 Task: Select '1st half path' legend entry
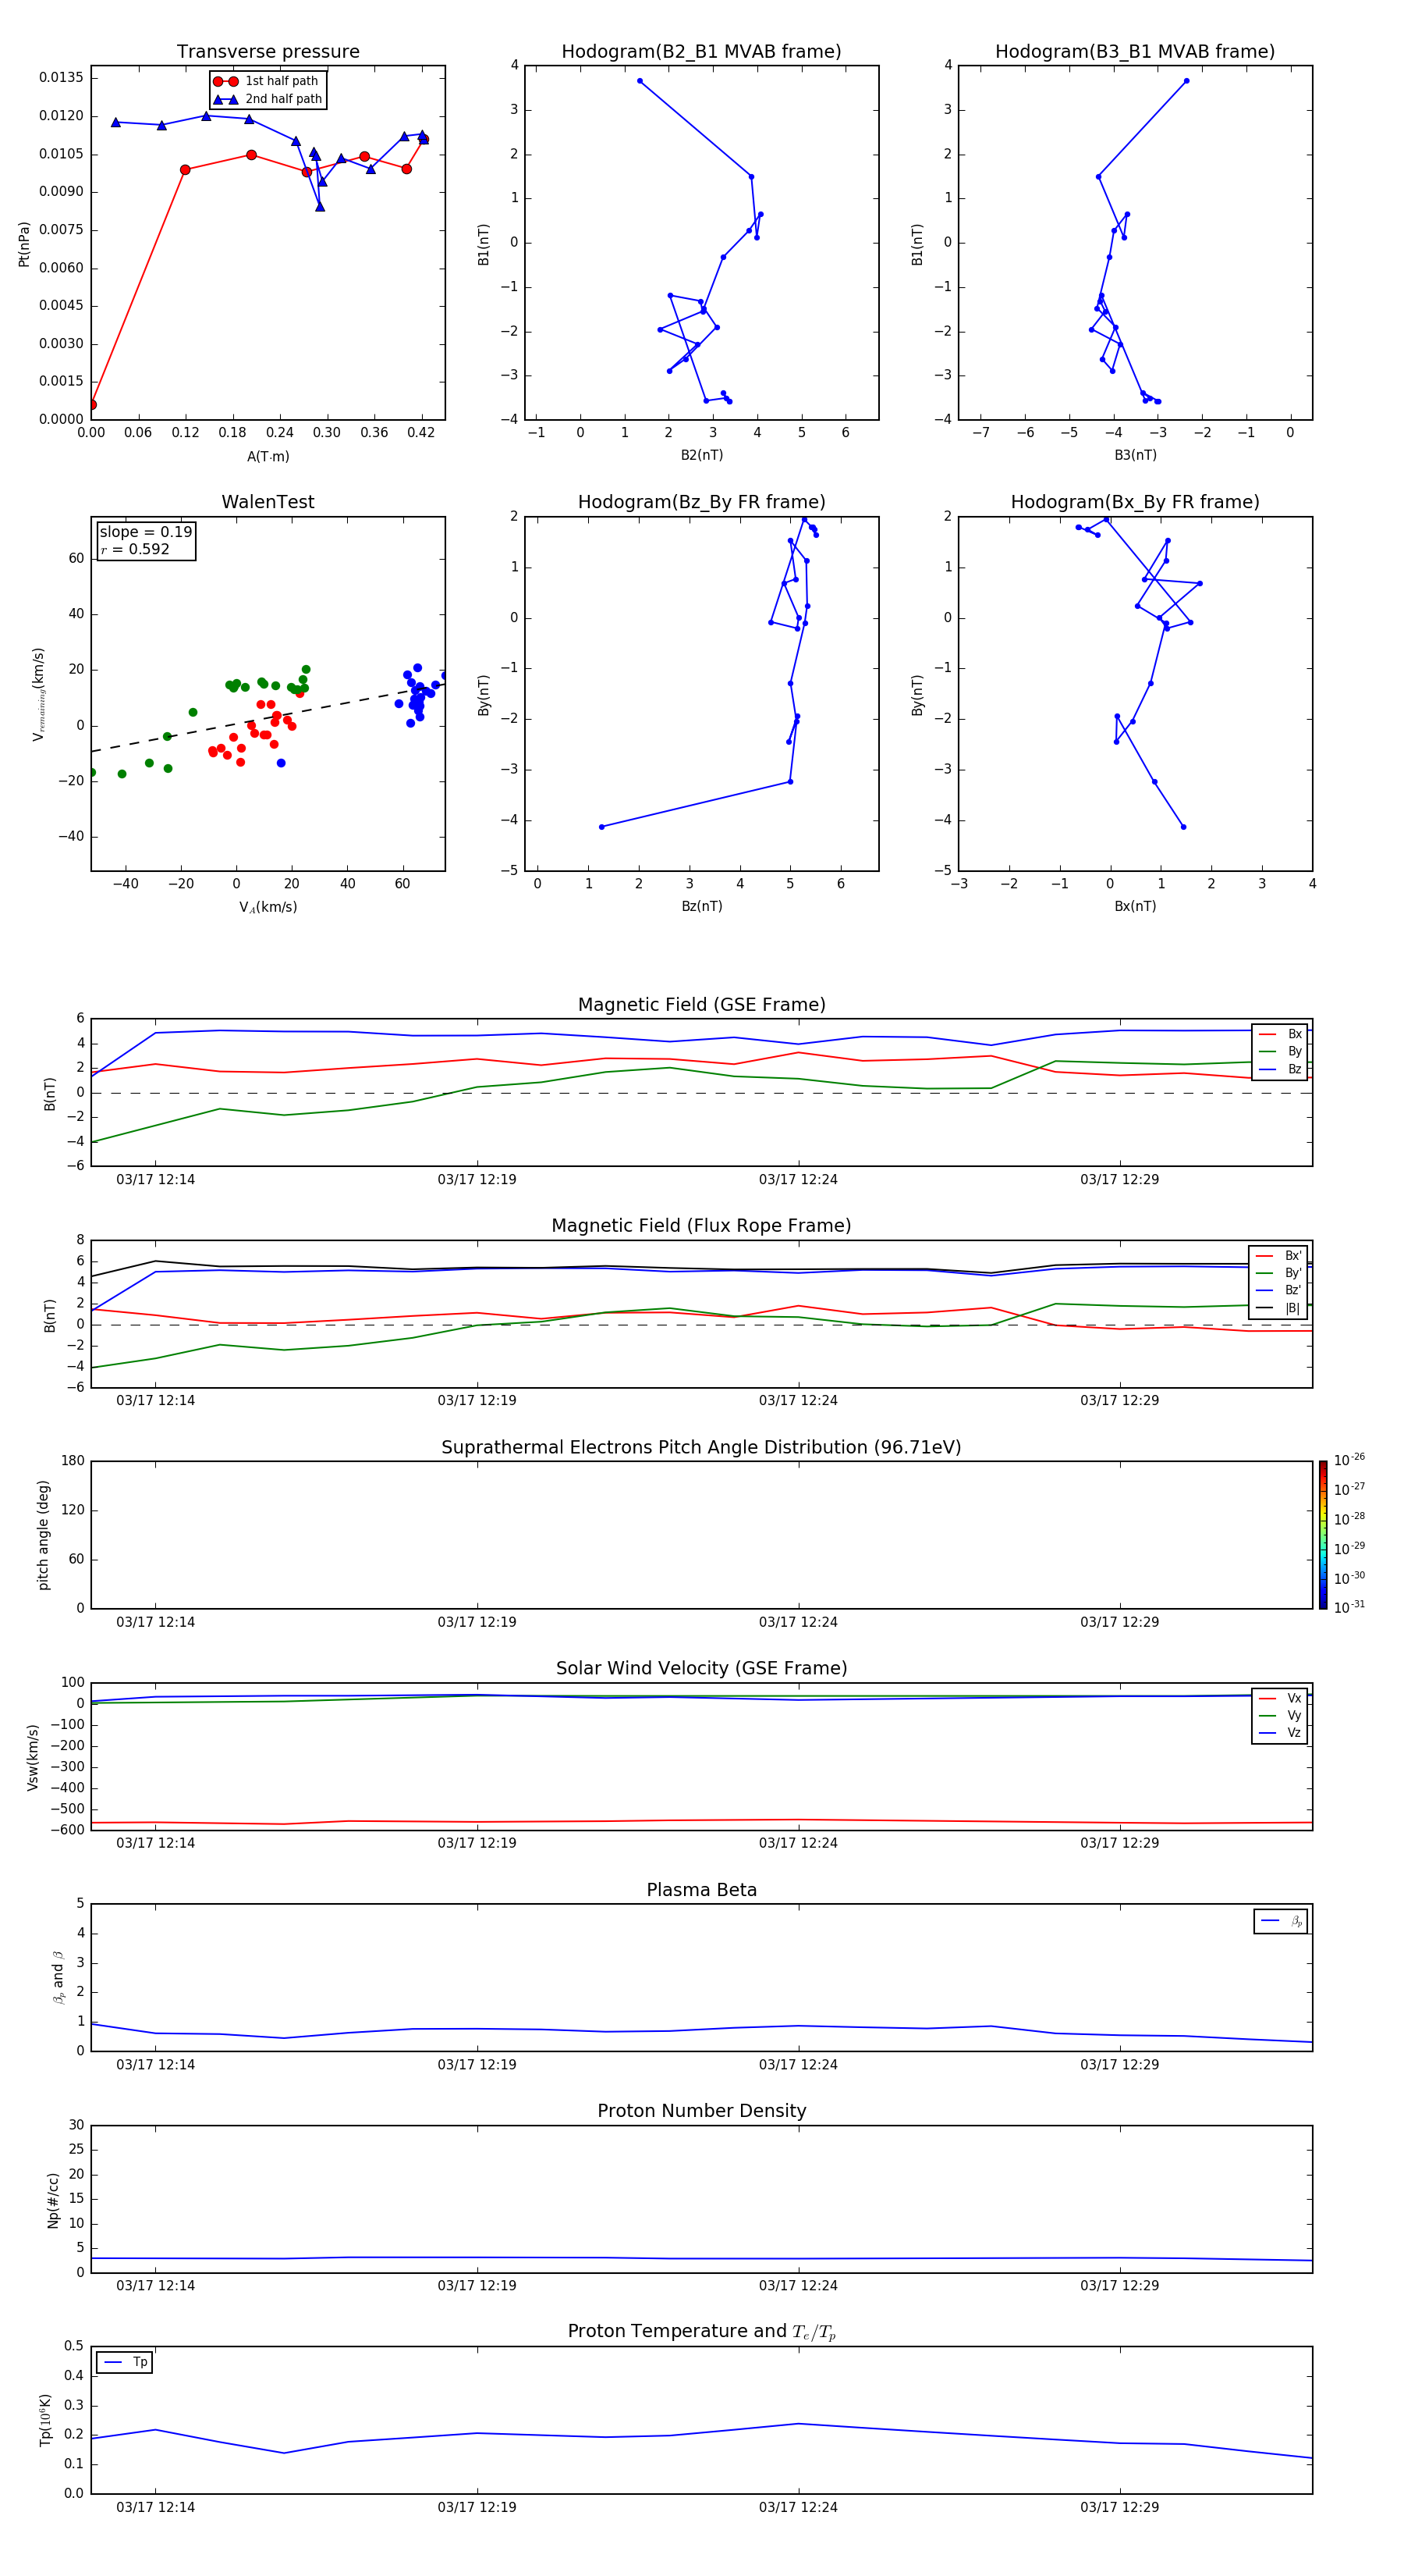266,81
